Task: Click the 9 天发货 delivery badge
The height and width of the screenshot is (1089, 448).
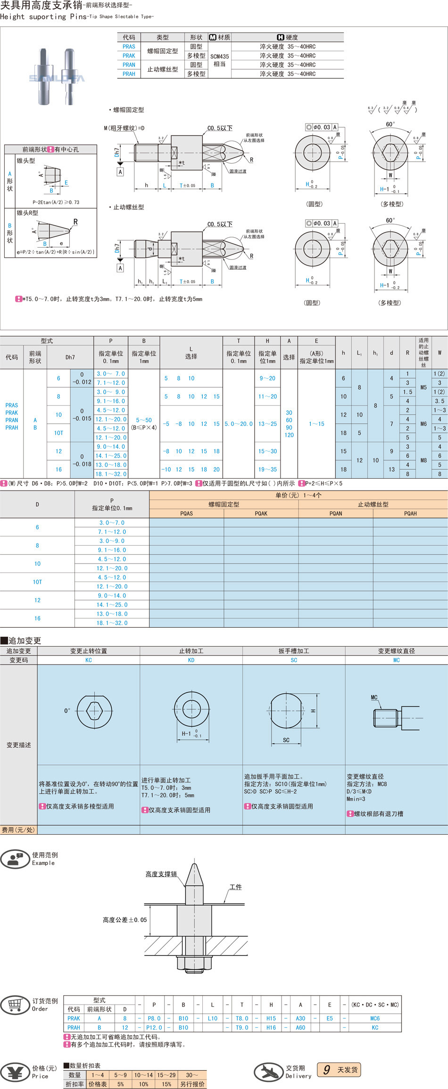Action: point(339,1070)
